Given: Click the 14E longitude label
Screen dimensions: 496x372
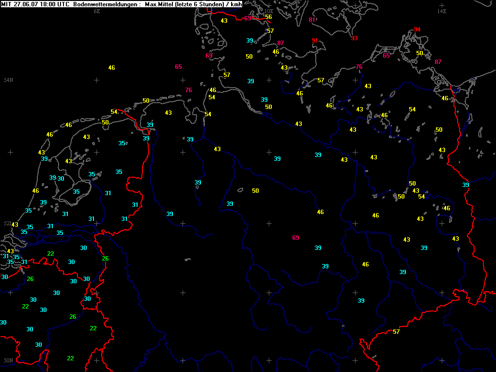Looking at the screenshot, I should [x=441, y=11].
